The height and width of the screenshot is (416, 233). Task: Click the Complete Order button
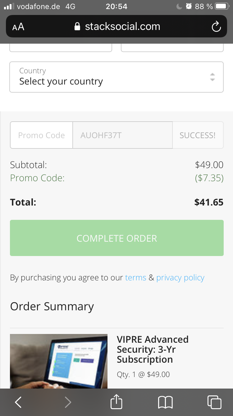coord(116,238)
